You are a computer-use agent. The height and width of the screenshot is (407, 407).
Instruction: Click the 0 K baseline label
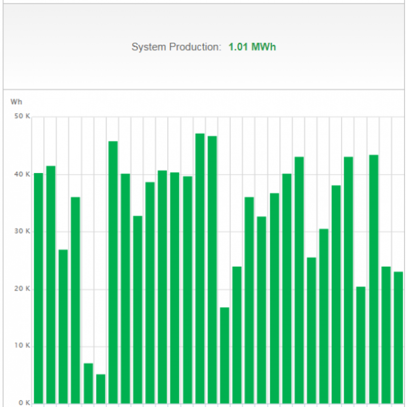pos(23,402)
